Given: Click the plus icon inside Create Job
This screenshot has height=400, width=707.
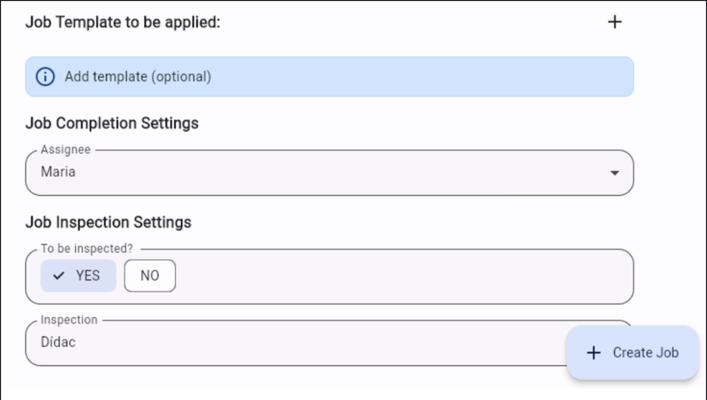Looking at the screenshot, I should 593,353.
